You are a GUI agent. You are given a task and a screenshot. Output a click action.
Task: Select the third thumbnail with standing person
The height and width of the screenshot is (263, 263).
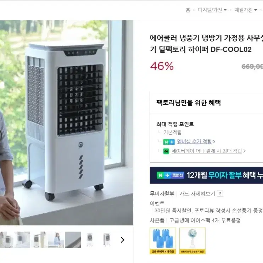point(39,240)
